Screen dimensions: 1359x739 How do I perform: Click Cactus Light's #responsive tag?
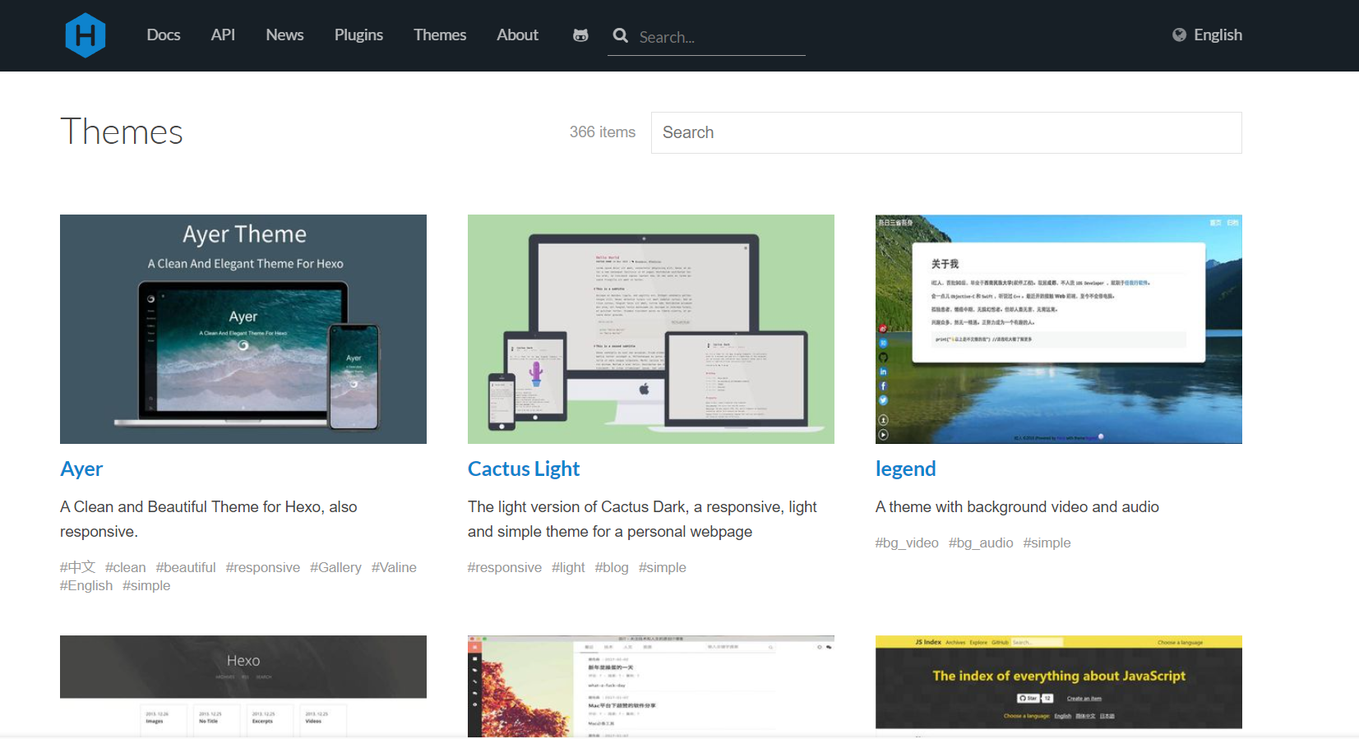click(505, 567)
